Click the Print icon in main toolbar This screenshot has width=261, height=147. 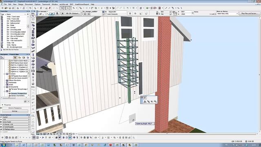coord(13,8)
